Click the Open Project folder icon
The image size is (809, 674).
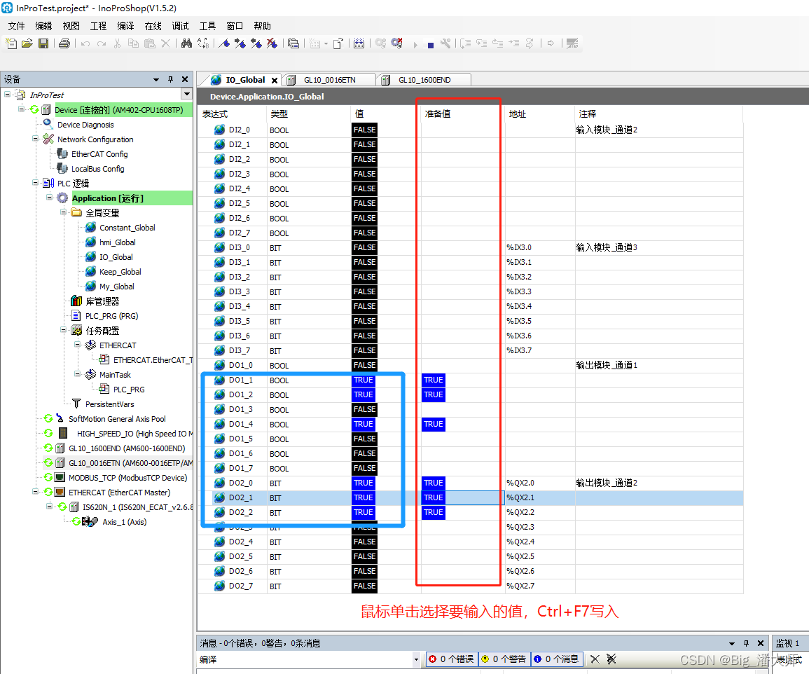27,43
